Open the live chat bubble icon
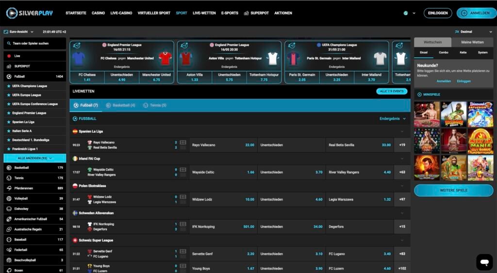The height and width of the screenshot is (273, 497). click(x=484, y=261)
